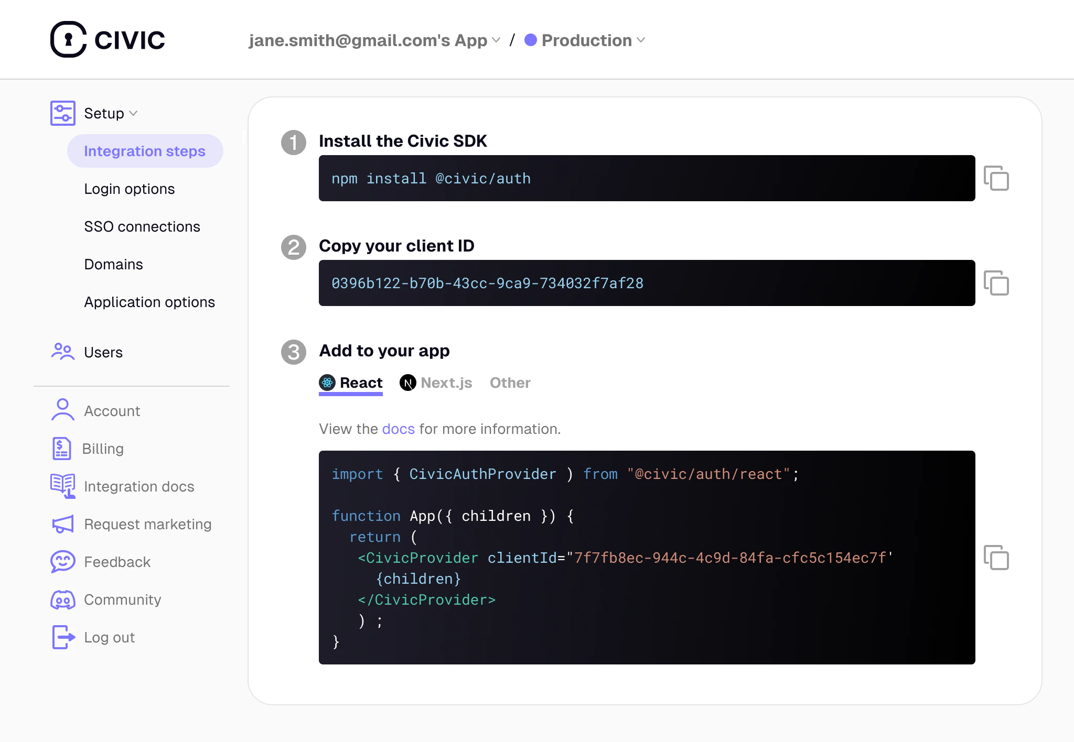Open the docs link
Screen dimensions: 1074x742
coord(398,429)
